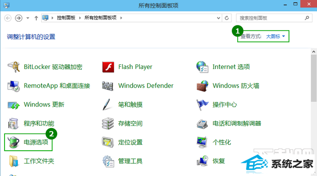
Task: Click the RemoteApp 和桌面连接 icon
Action: pyautogui.click(x=14, y=86)
